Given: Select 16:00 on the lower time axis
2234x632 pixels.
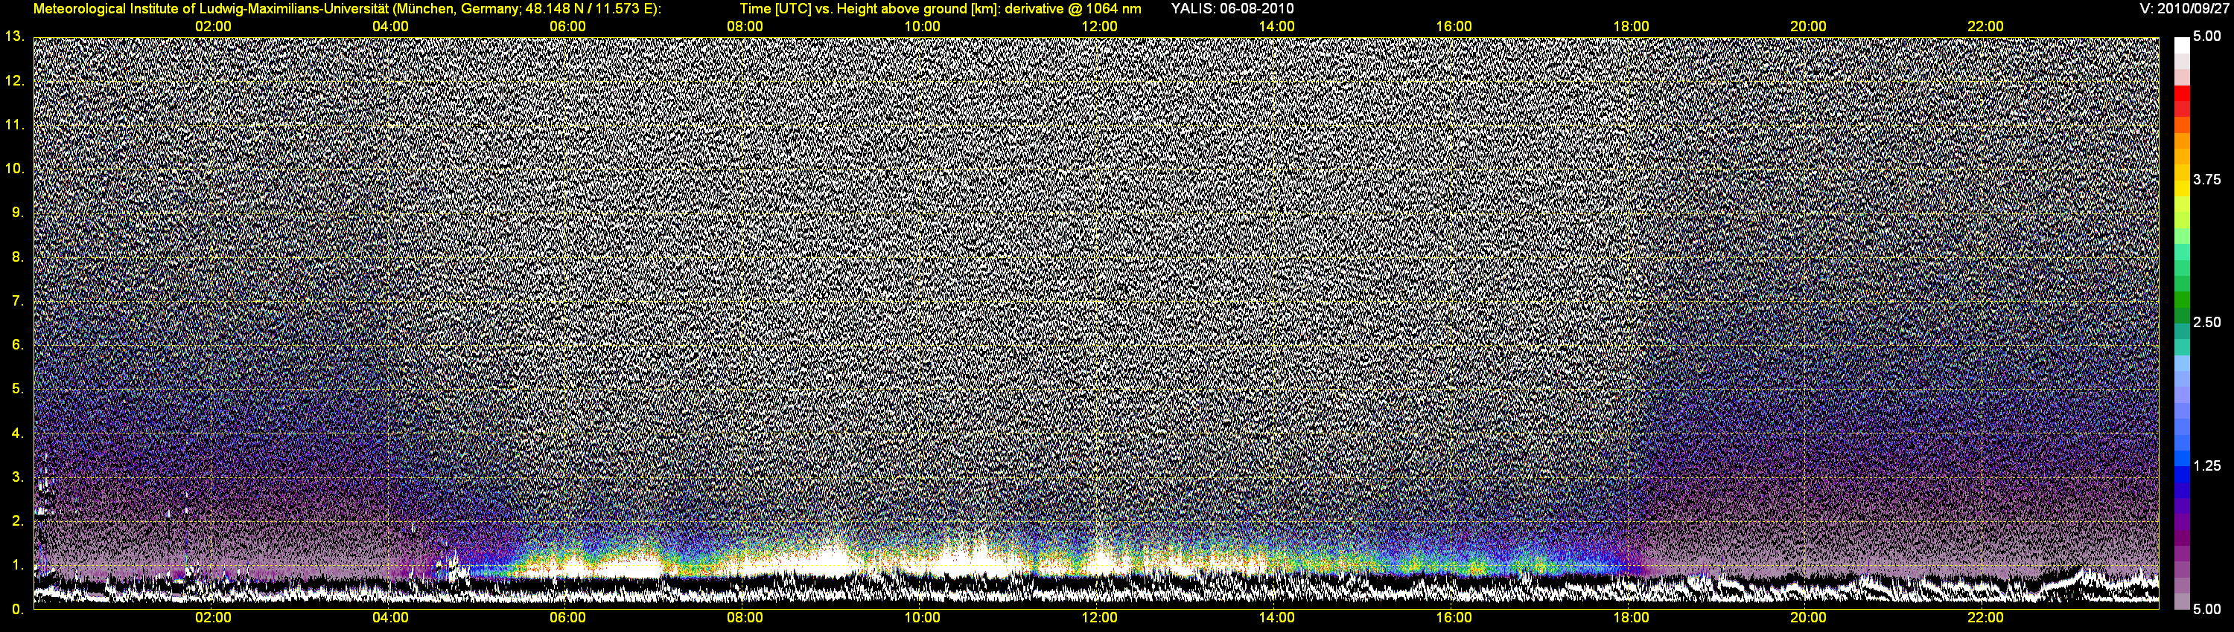Looking at the screenshot, I should click(1454, 617).
